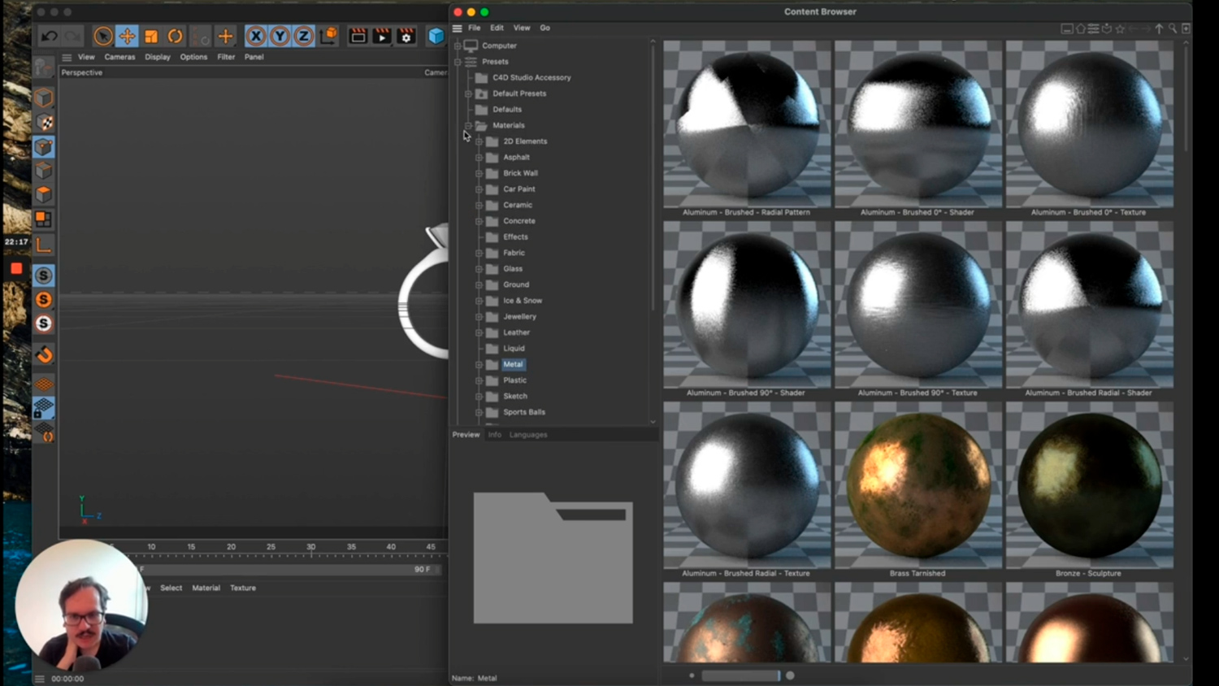The image size is (1219, 686).
Task: Activate the Scale tool
Action: click(x=151, y=36)
